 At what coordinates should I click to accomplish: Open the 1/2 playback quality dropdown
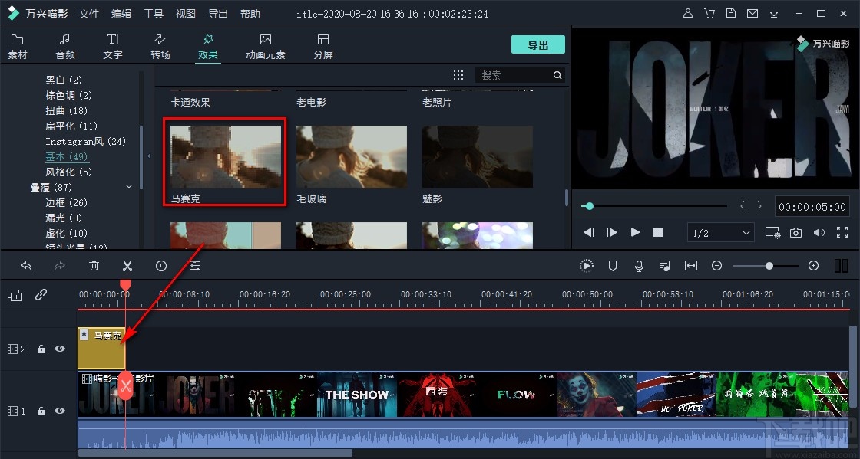[720, 232]
